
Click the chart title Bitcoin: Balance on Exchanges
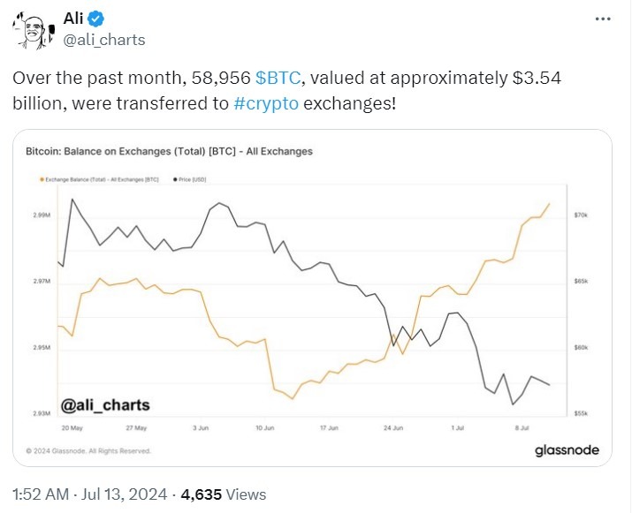coord(169,151)
